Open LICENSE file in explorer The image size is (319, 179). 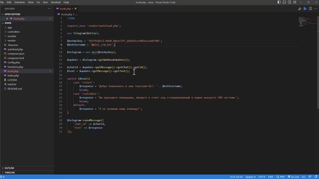click(12, 80)
